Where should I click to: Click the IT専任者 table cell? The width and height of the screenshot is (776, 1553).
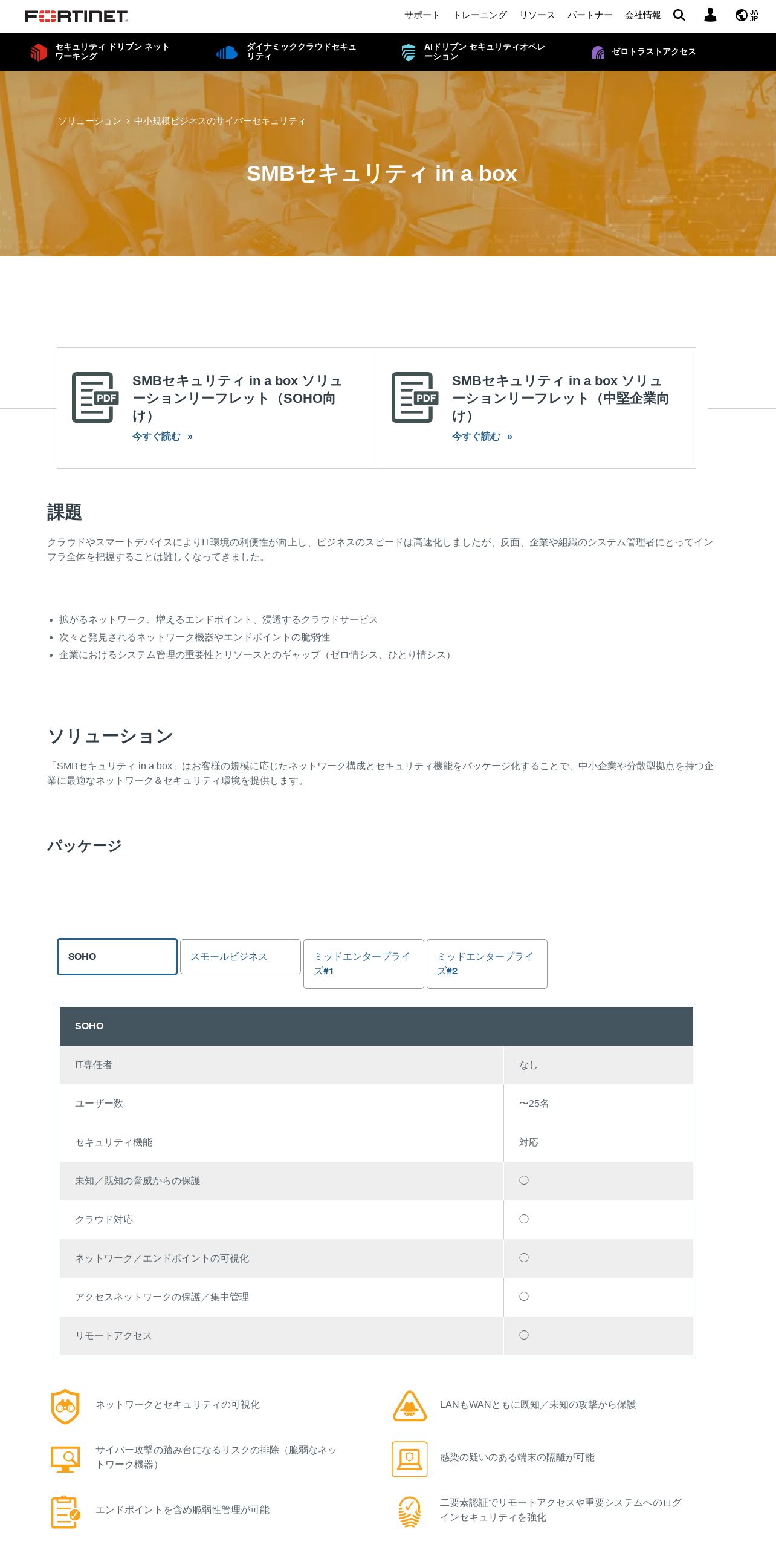(282, 1065)
